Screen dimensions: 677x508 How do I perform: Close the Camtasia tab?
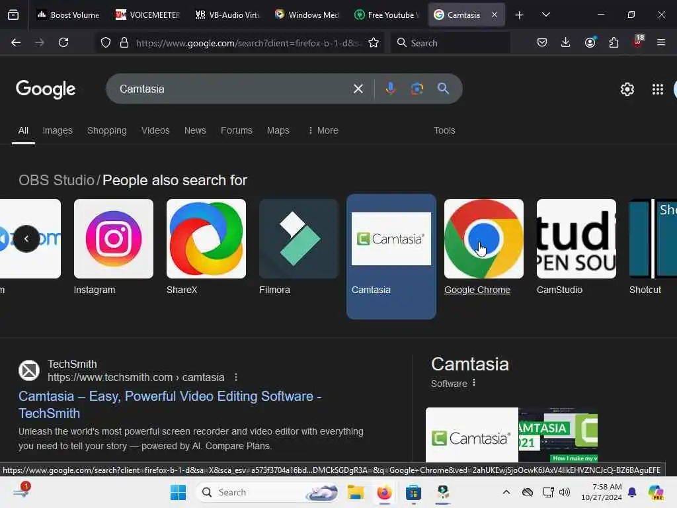(495, 15)
